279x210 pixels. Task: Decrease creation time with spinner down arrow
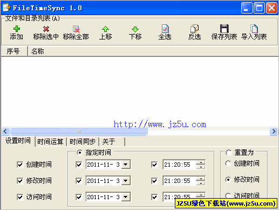coord(201,167)
